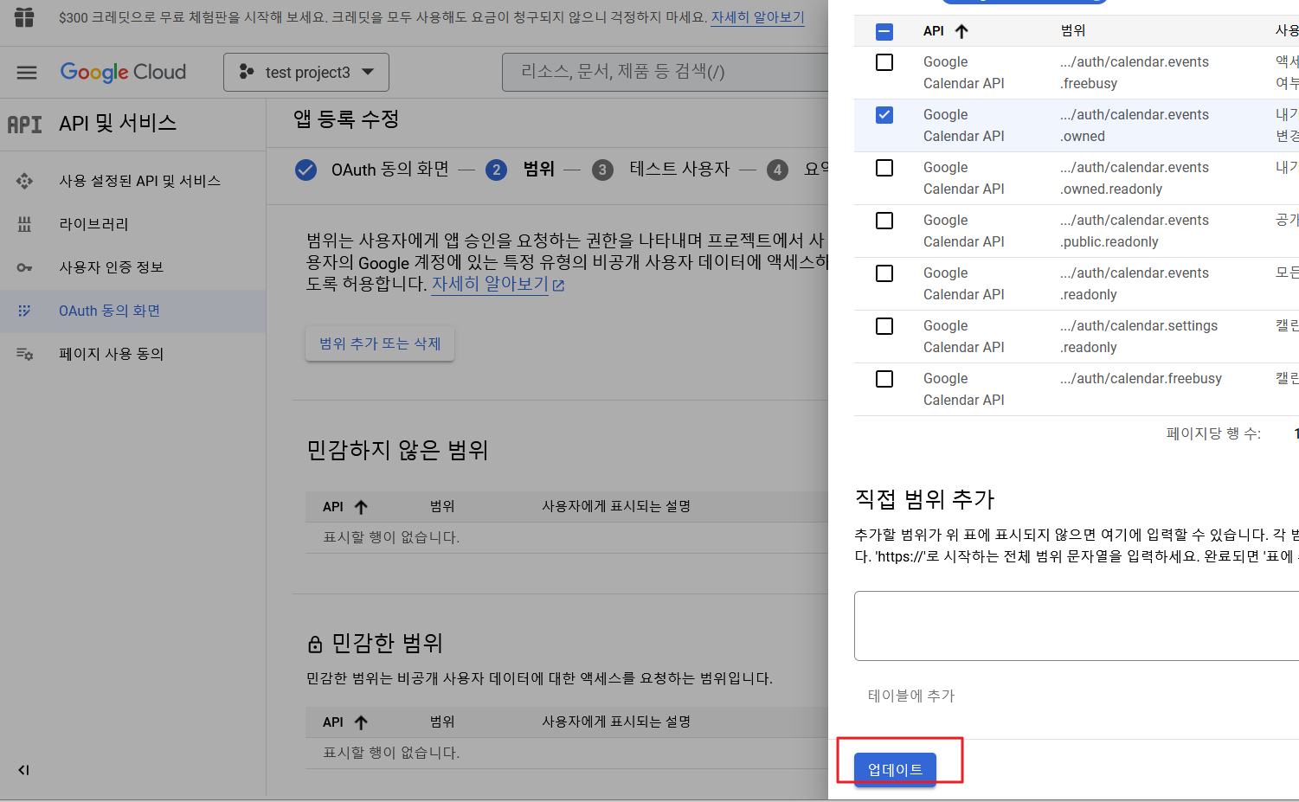
Task: Select the .../auth/calendar.settings .readonly scope text
Action: pyautogui.click(x=1139, y=337)
